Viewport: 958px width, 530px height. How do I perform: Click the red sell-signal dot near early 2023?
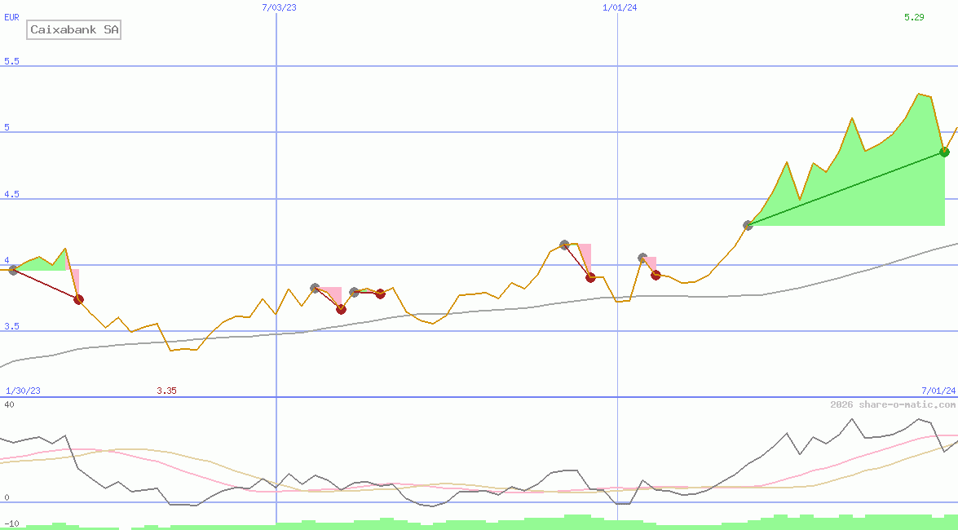[78, 299]
